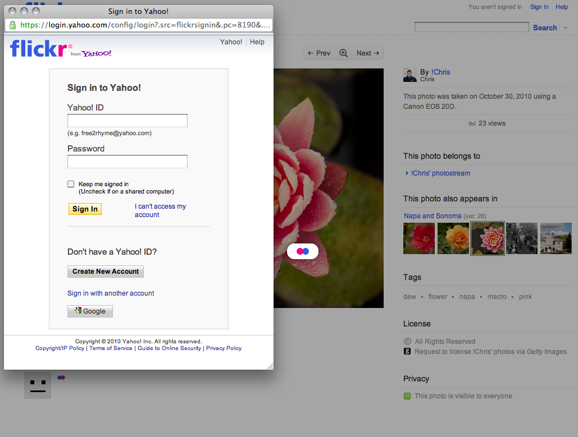
Task: Click the popup window resize grip corner
Action: coord(270,366)
